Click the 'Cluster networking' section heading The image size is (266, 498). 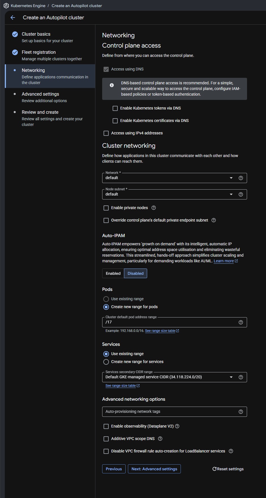pyautogui.click(x=129, y=146)
